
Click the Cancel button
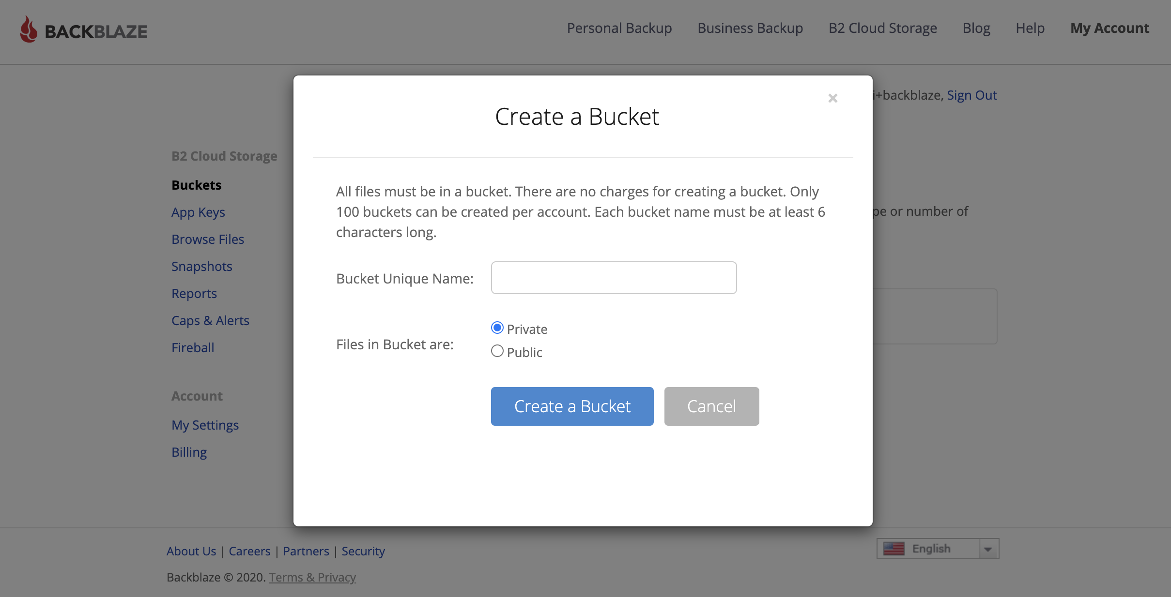pyautogui.click(x=711, y=406)
